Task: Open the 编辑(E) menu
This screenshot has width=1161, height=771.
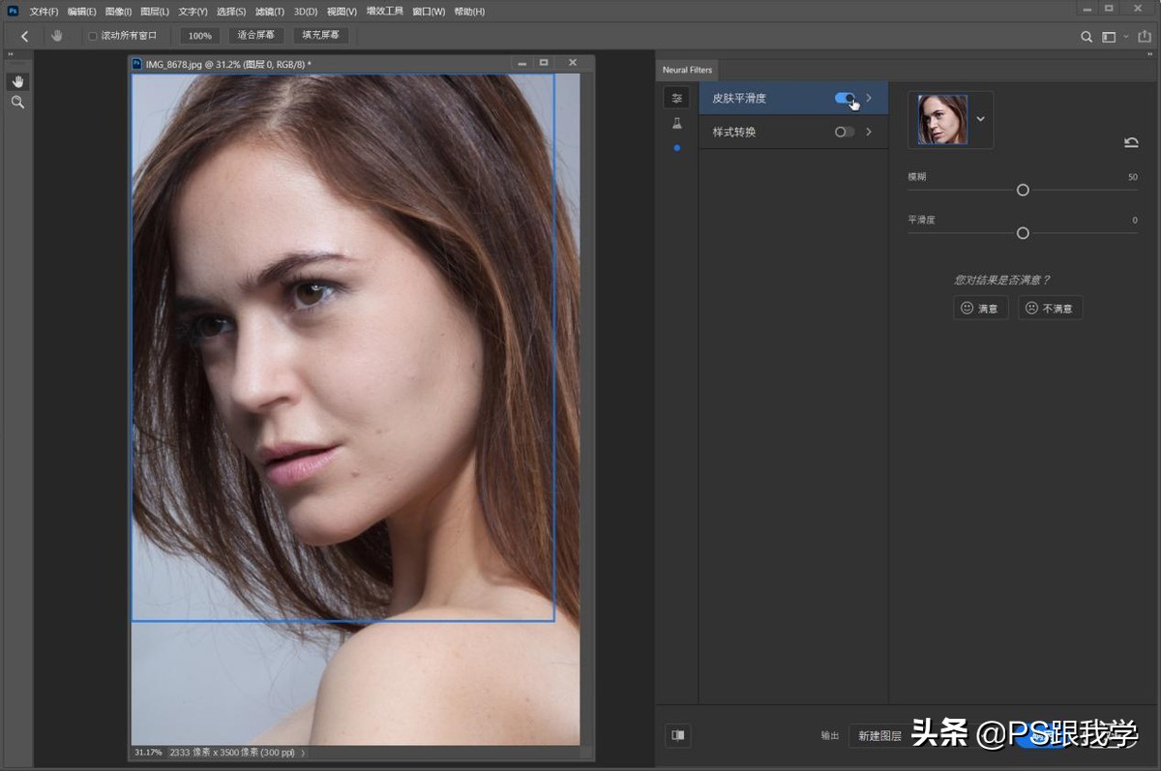Action: (81, 12)
